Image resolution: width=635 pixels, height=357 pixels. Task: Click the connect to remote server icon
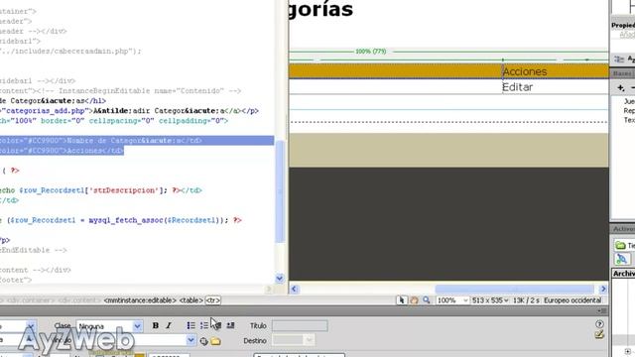coord(622,259)
